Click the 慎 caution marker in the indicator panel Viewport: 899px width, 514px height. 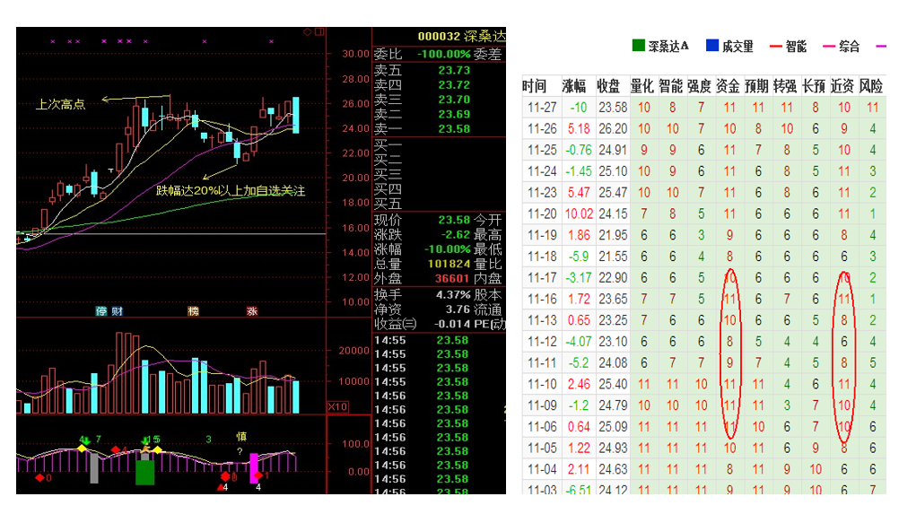pos(241,437)
